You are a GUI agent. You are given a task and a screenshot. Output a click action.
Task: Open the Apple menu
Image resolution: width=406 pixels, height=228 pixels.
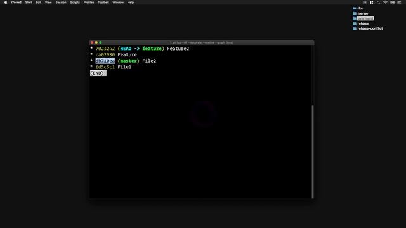point(6,3)
